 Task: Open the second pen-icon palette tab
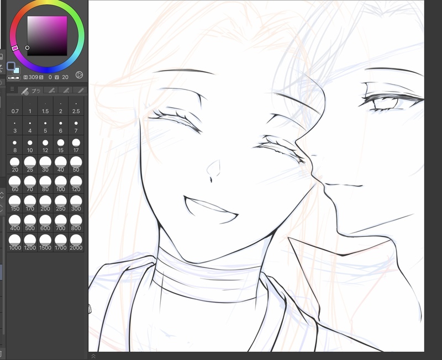pos(51,91)
